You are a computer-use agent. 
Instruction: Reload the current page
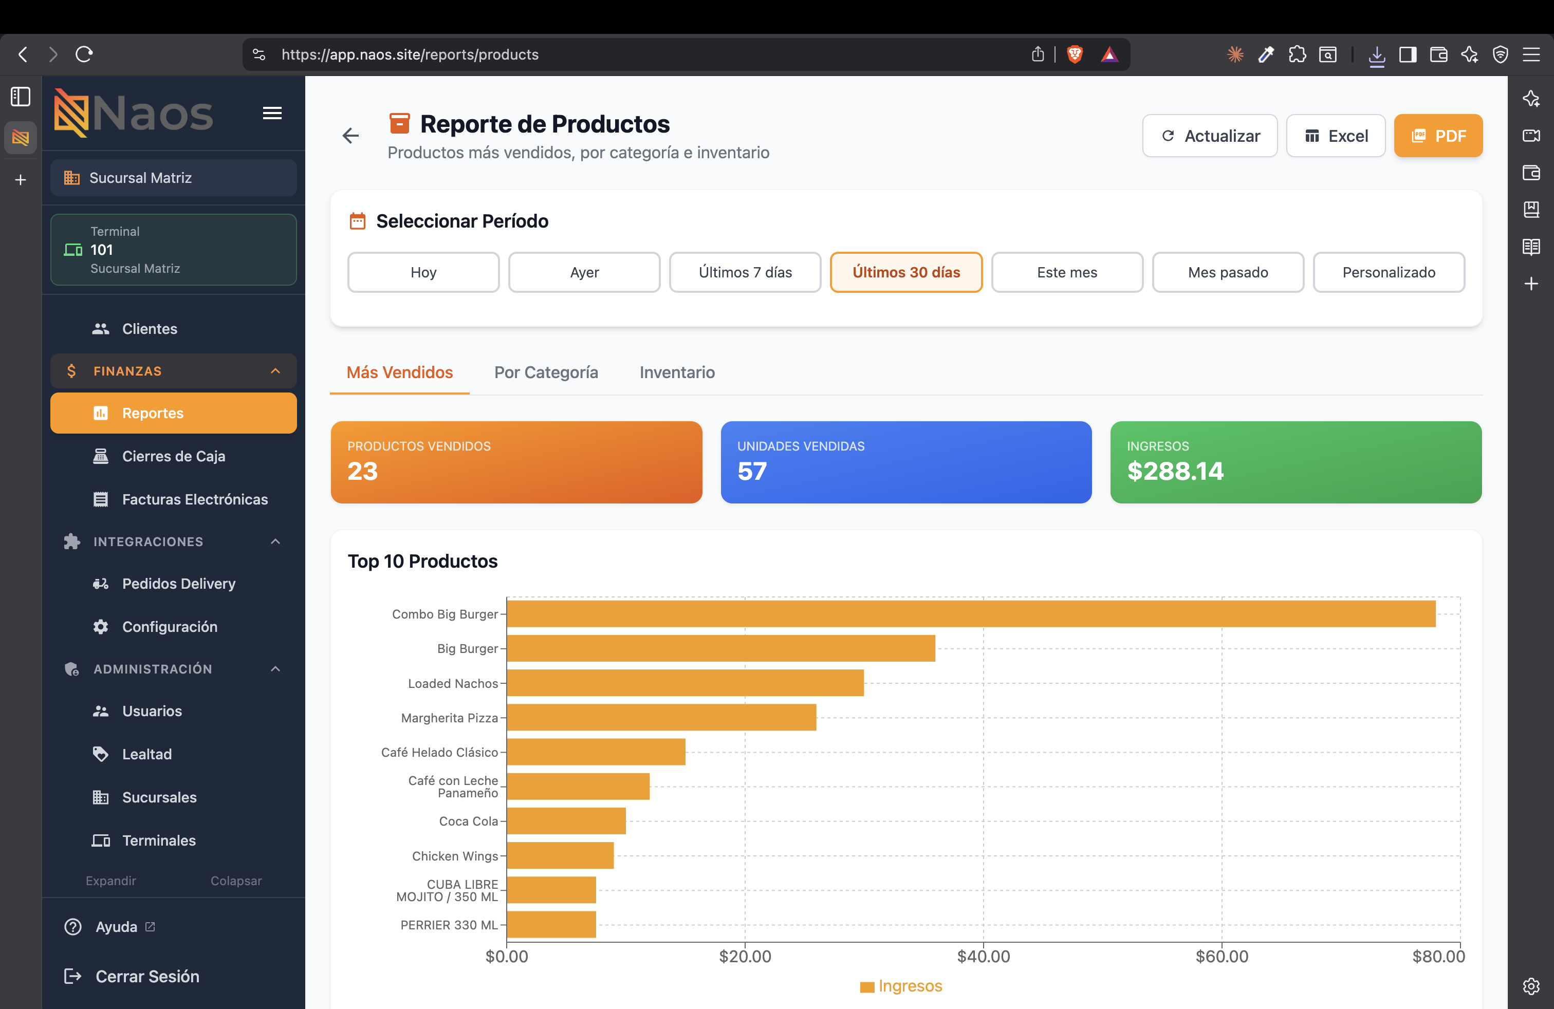pos(84,54)
